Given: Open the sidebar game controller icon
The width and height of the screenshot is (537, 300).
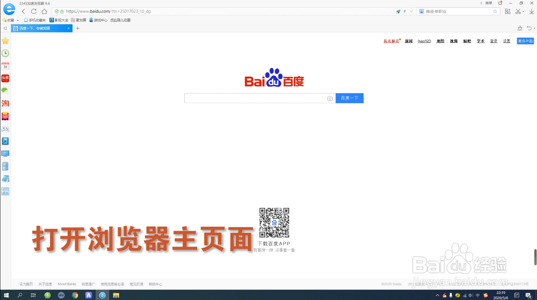Looking at the screenshot, I should 5,129.
